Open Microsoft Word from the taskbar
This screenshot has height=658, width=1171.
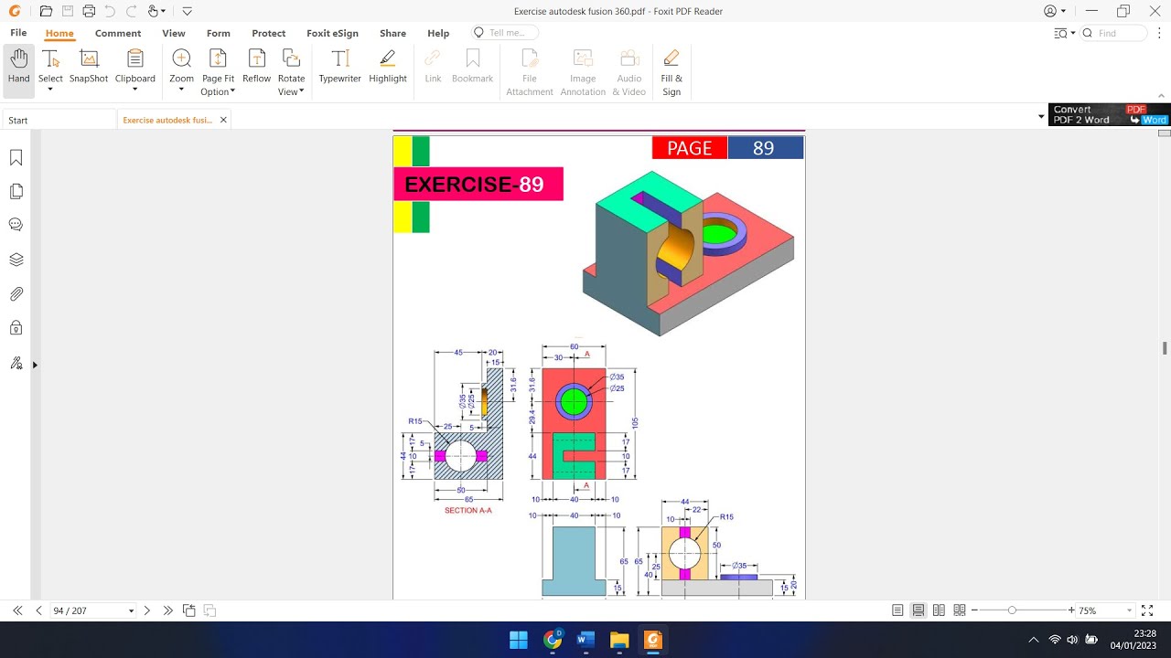click(585, 640)
